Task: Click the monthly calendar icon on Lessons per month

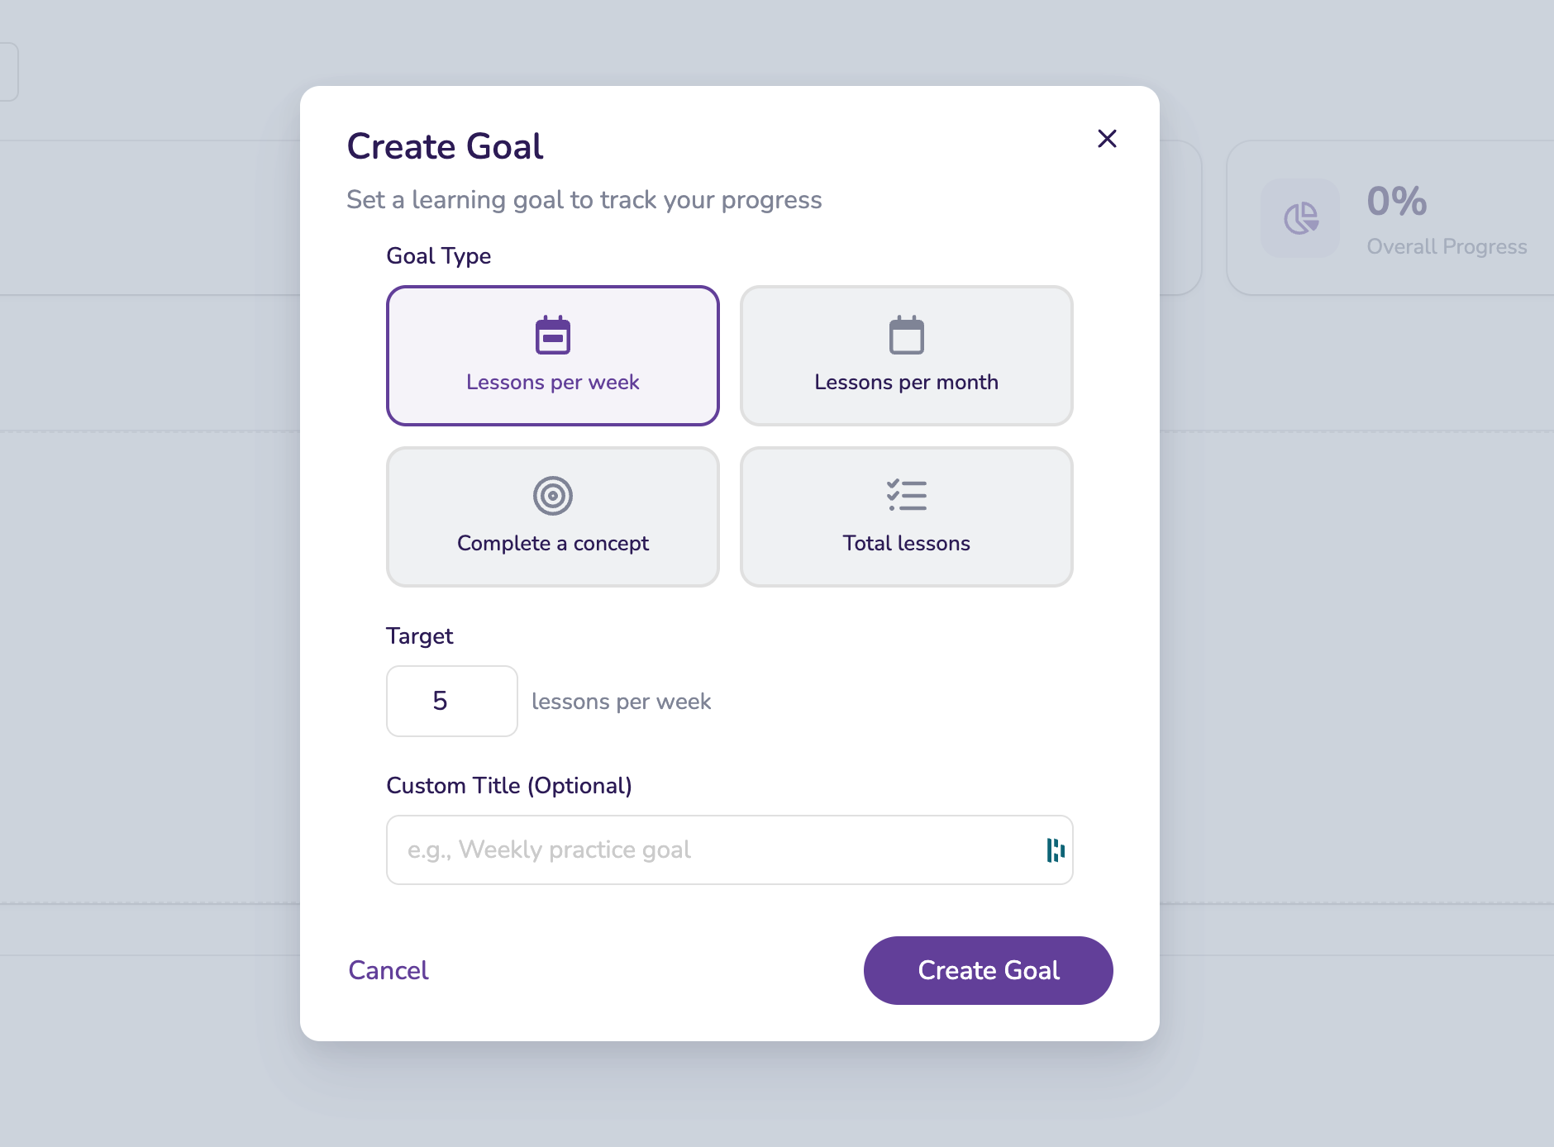Action: point(907,334)
